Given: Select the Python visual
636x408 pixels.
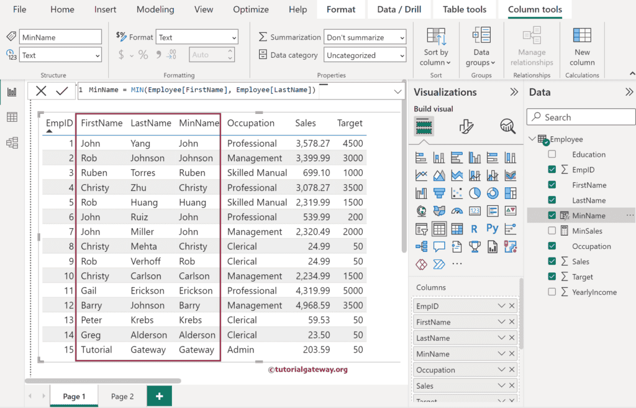Looking at the screenshot, I should click(x=493, y=228).
